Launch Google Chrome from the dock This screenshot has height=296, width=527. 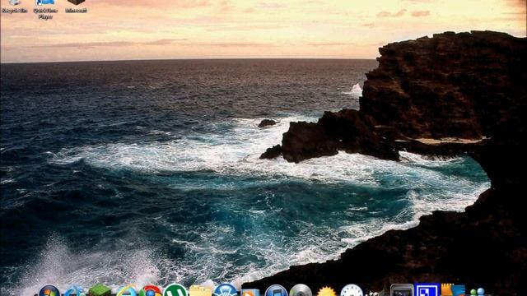point(151,290)
